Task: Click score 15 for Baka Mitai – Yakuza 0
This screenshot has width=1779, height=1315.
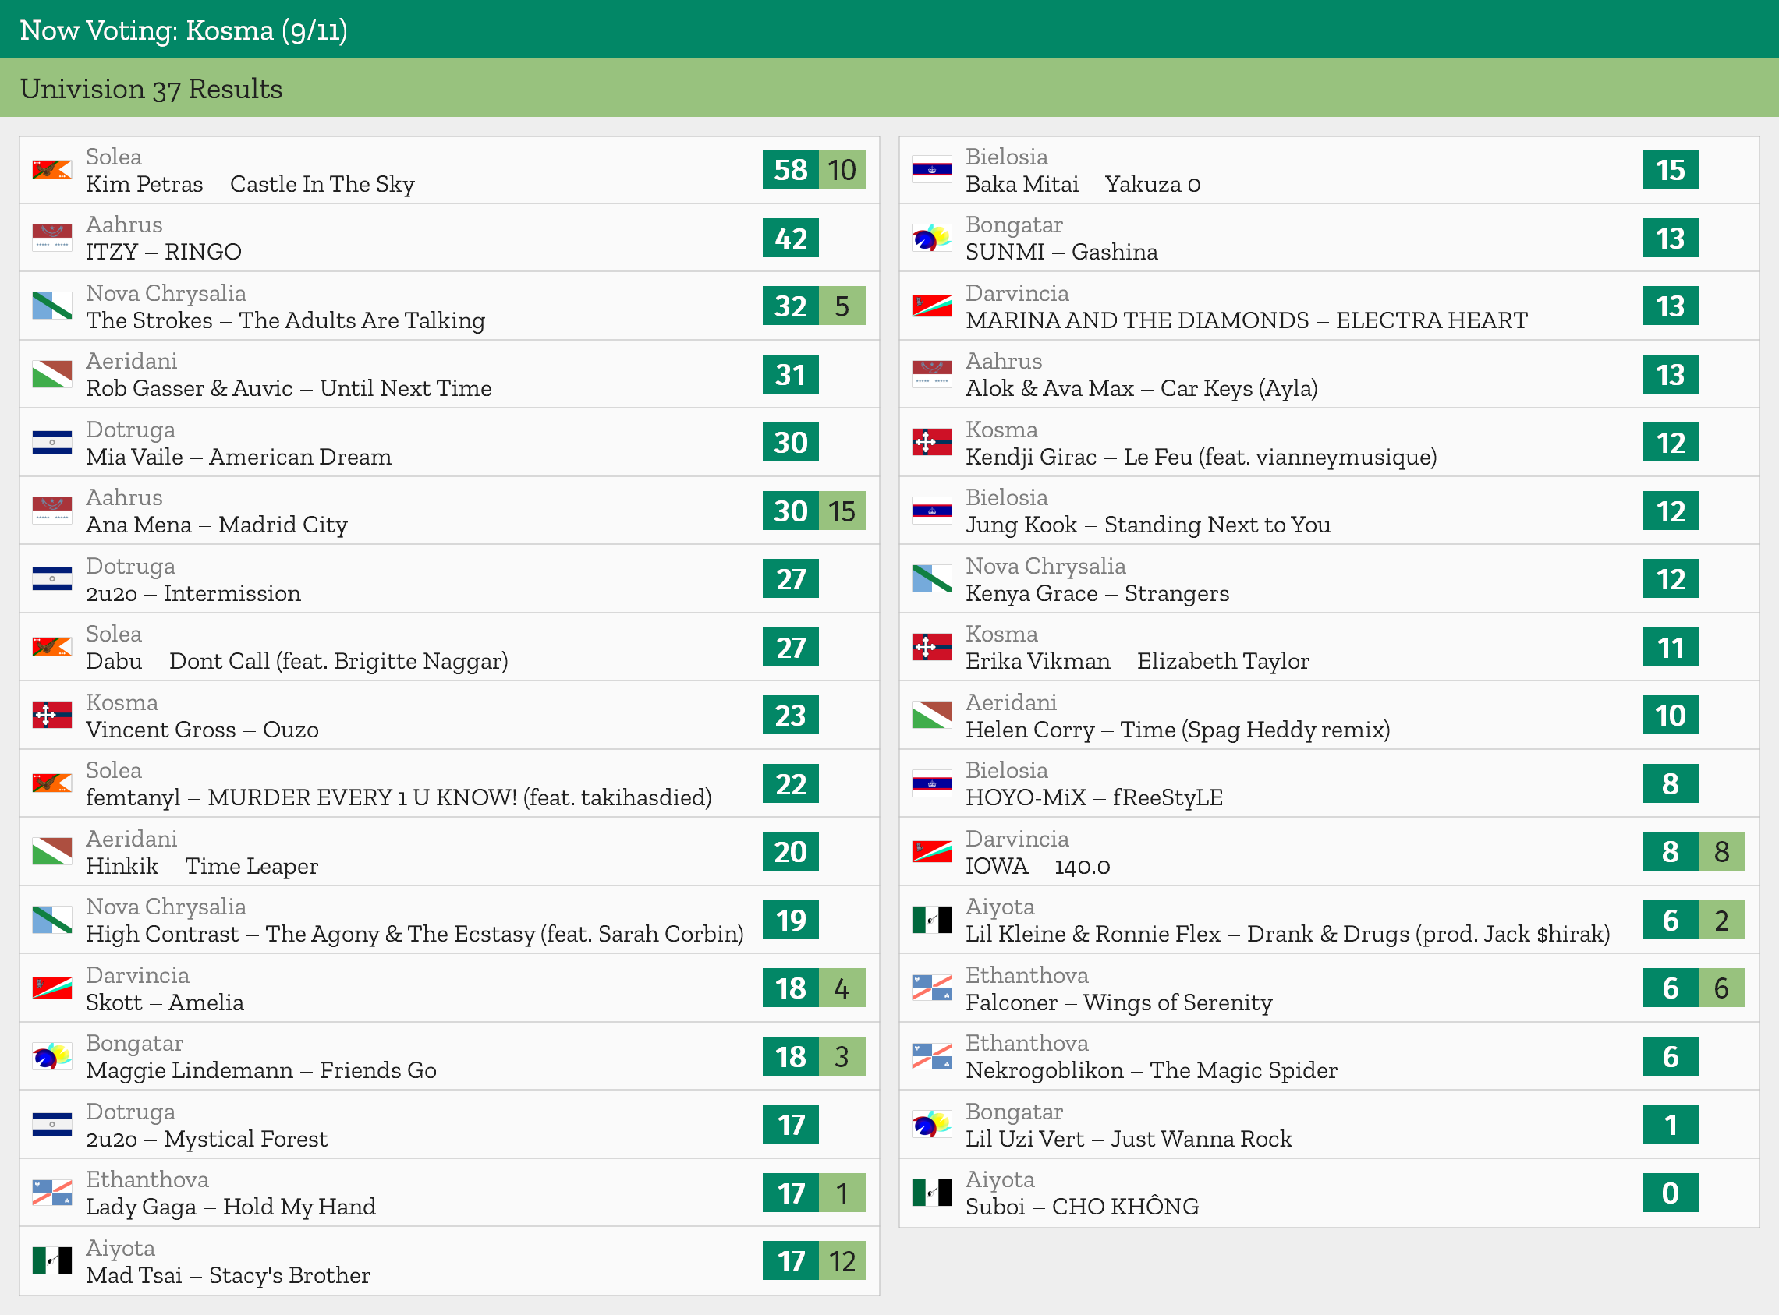Action: pyautogui.click(x=1670, y=170)
